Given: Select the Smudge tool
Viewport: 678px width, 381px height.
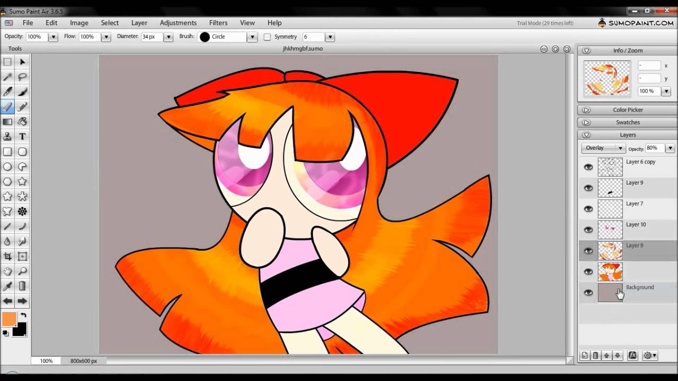Looking at the screenshot, I should coord(22,241).
